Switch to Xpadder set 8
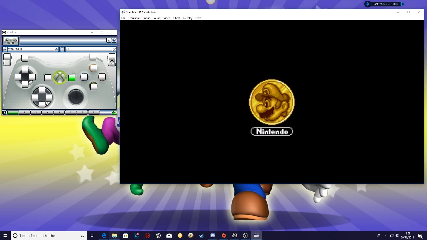 tap(94, 113)
